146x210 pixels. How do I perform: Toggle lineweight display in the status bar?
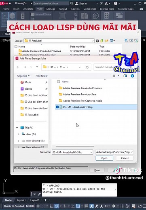(x=86, y=206)
